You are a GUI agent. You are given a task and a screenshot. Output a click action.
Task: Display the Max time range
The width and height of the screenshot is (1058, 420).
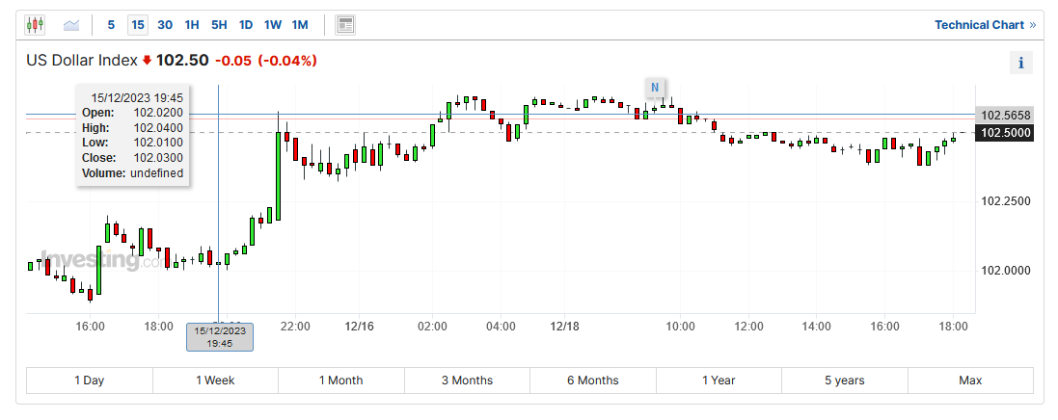click(970, 381)
